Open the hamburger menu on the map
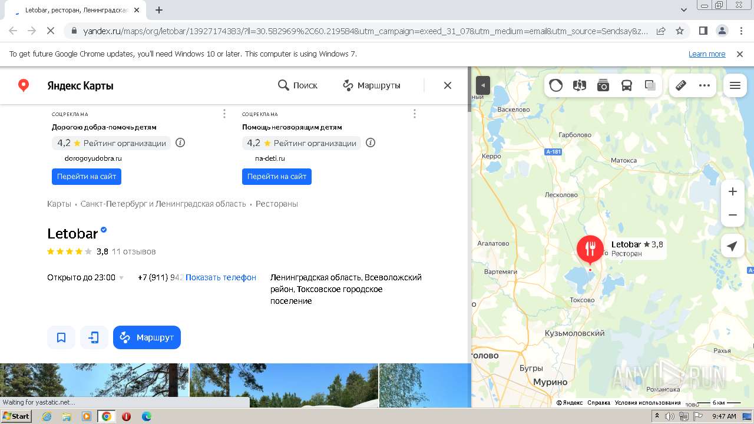Viewport: 754px width, 424px height. (735, 85)
